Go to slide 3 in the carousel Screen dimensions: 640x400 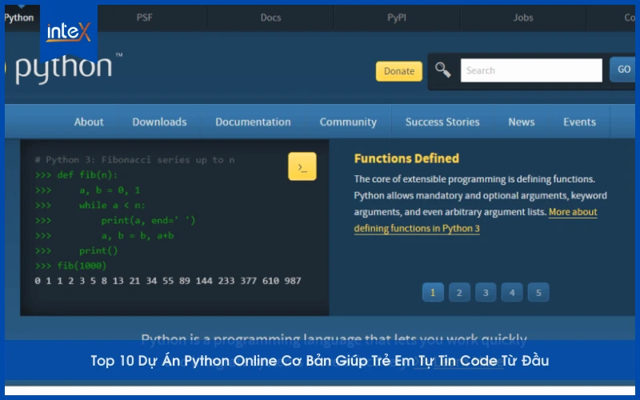(486, 292)
